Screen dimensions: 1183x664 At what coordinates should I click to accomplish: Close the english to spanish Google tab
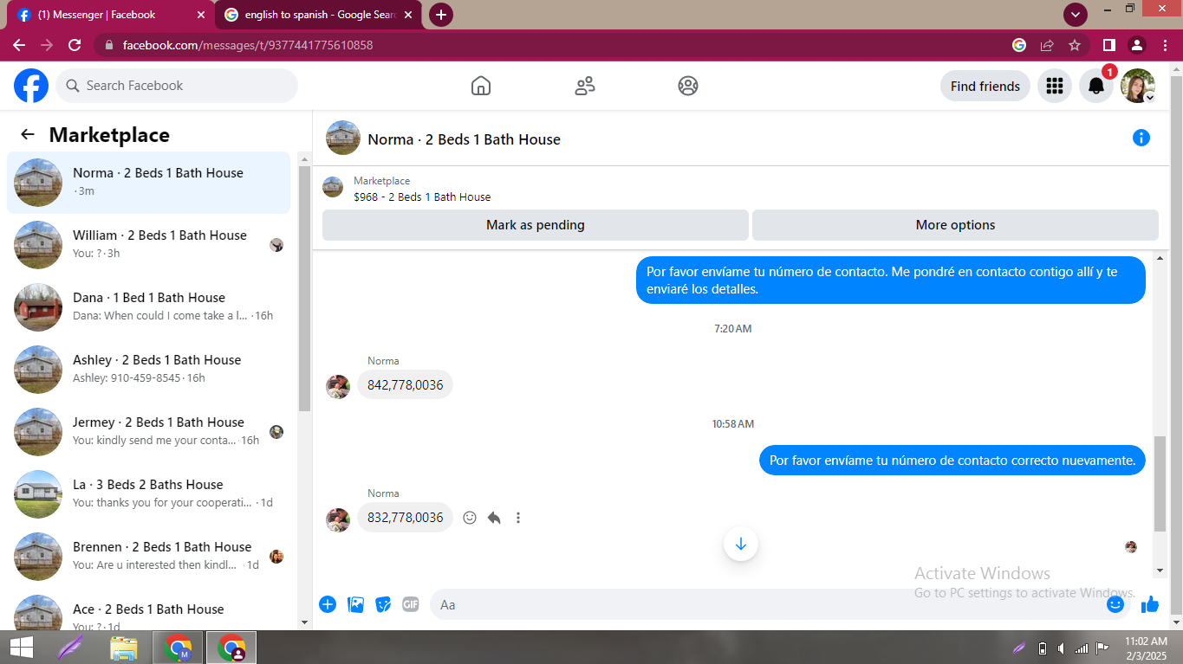[x=408, y=15]
